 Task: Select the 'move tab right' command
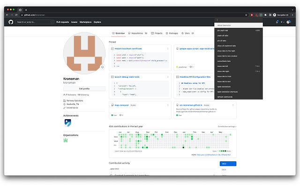239,72
